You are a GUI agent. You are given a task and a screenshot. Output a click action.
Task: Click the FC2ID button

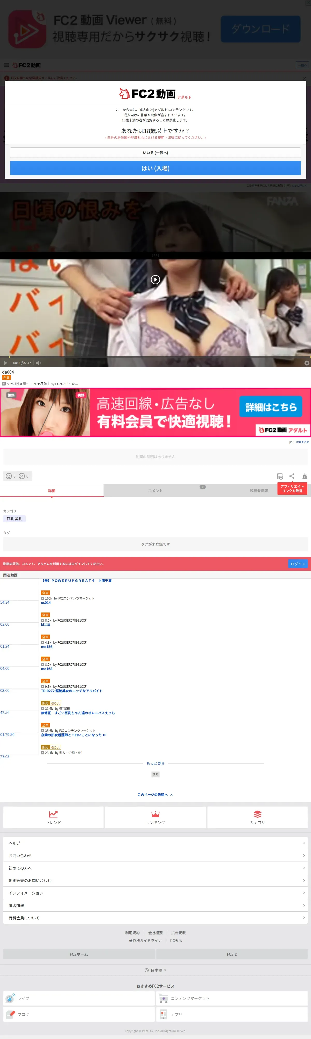pos(232,954)
